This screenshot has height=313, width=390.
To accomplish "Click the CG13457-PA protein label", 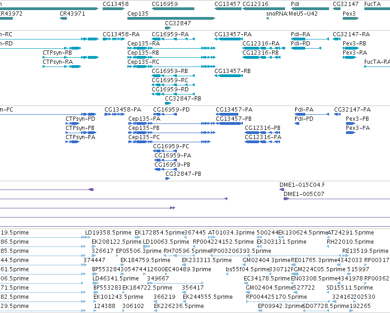I will [234, 110].
